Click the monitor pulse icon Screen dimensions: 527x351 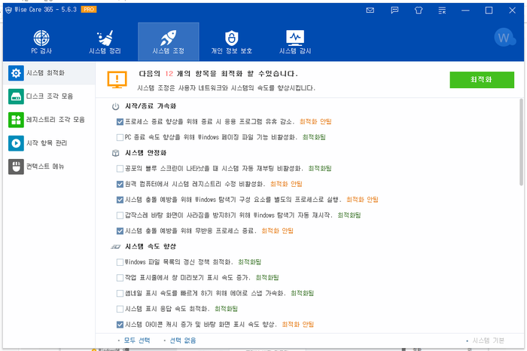point(295,38)
